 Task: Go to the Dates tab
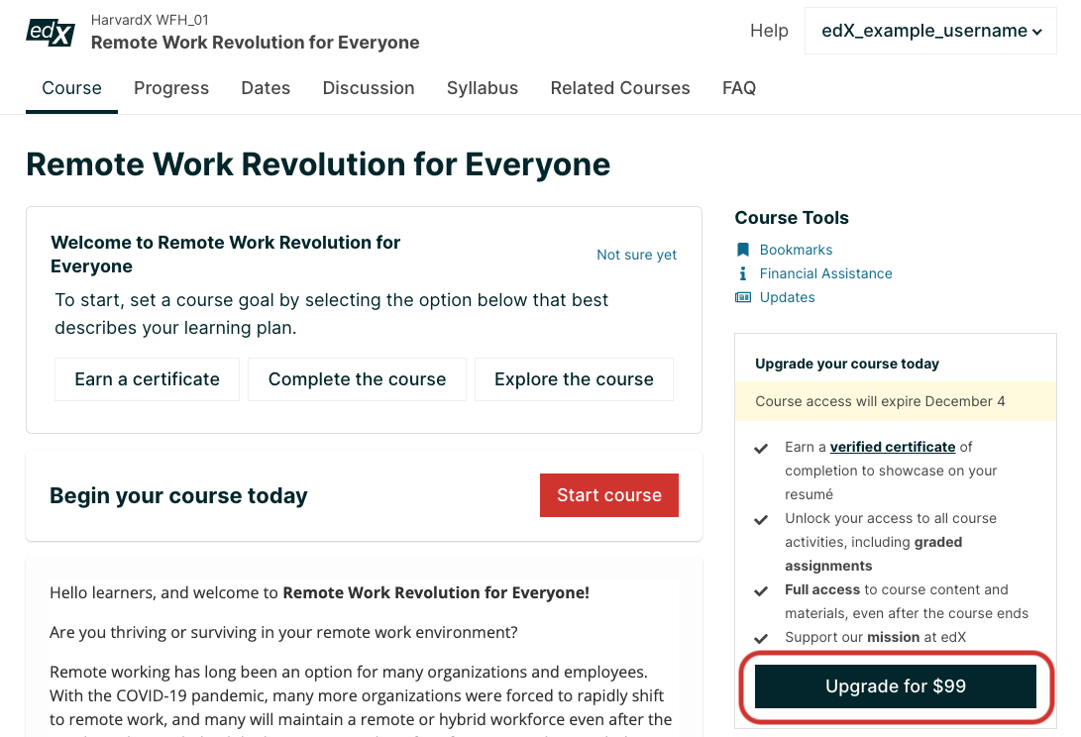point(266,88)
